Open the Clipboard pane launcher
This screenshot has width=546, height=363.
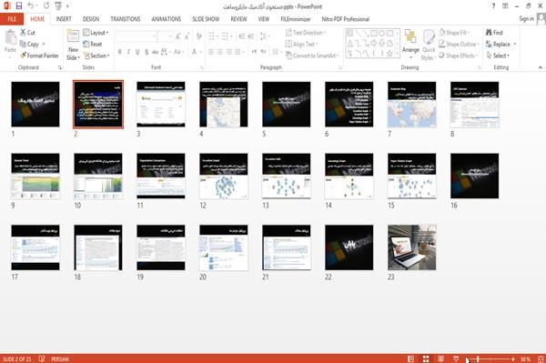(60, 67)
